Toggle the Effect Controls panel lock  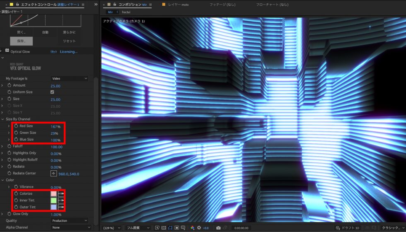click(17, 4)
